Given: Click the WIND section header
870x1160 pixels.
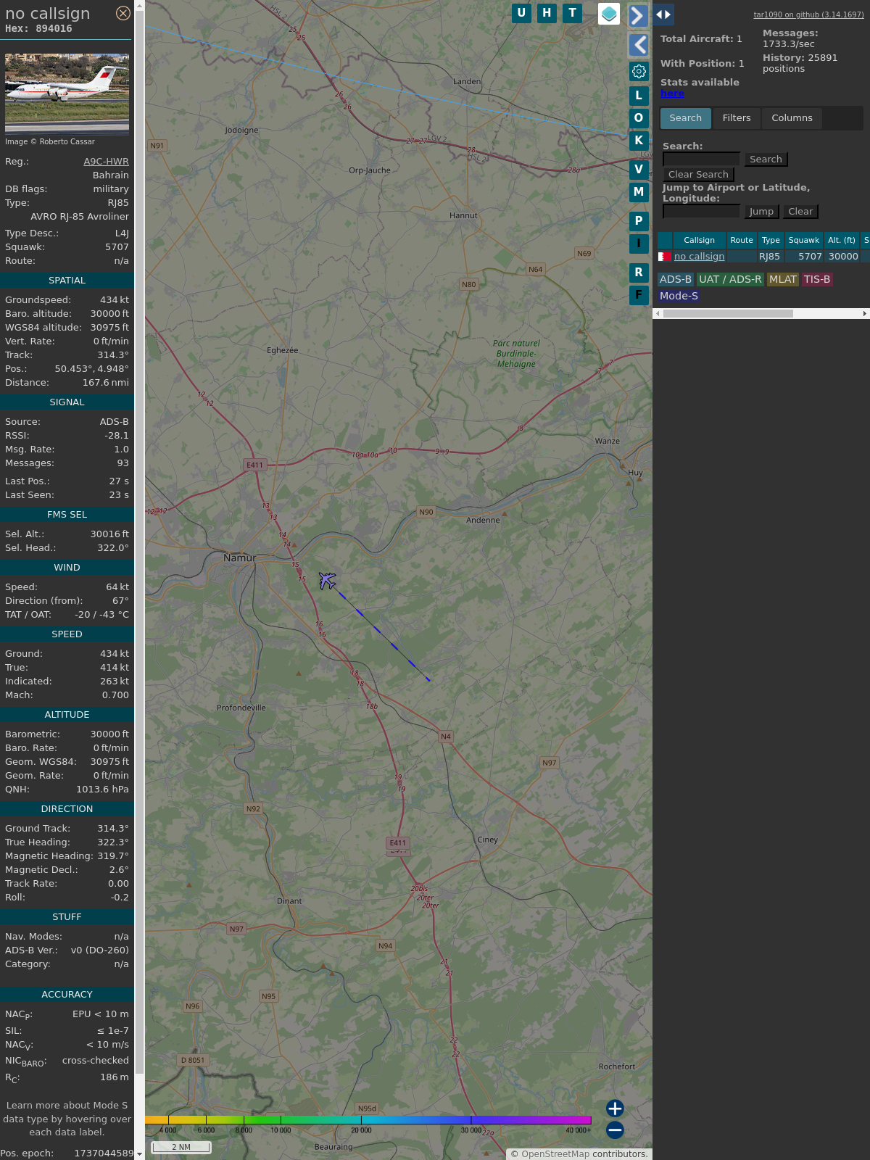Looking at the screenshot, I should pyautogui.click(x=67, y=568).
